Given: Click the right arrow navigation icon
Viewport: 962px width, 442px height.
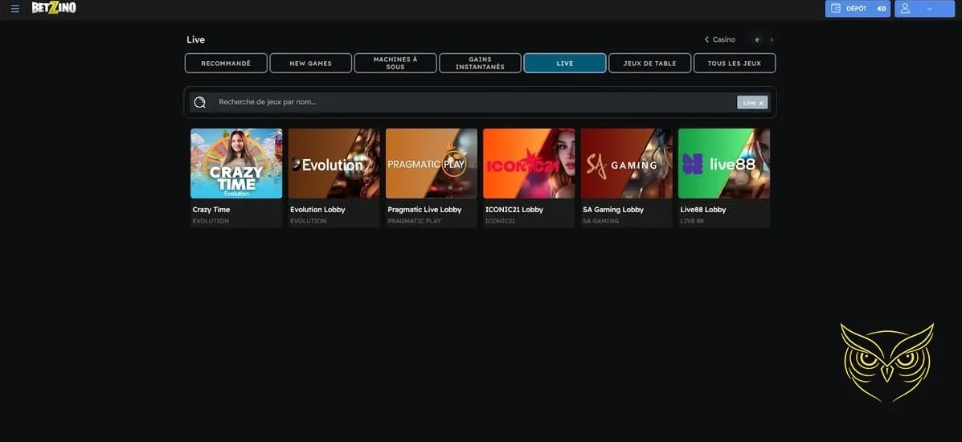Looking at the screenshot, I should point(772,39).
